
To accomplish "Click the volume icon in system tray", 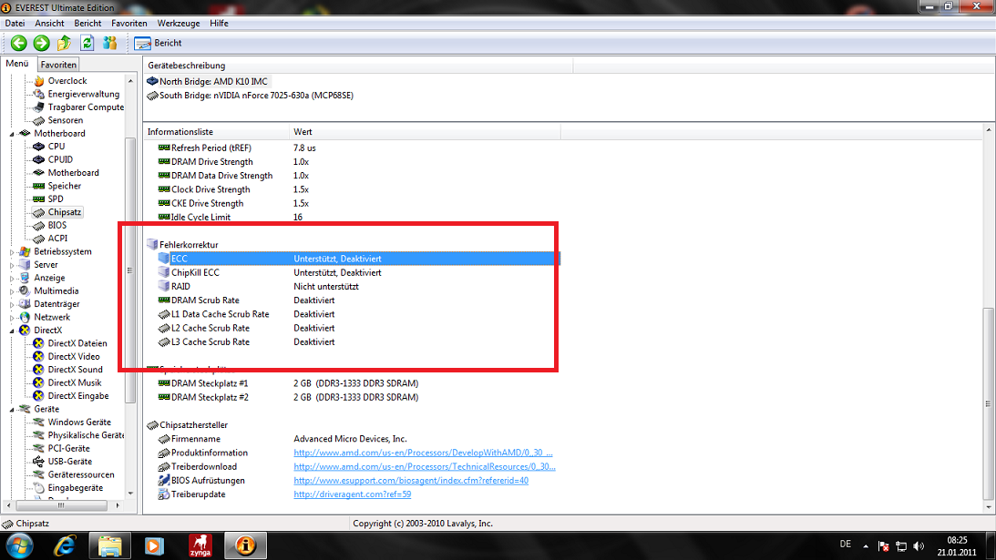I will click(x=919, y=546).
